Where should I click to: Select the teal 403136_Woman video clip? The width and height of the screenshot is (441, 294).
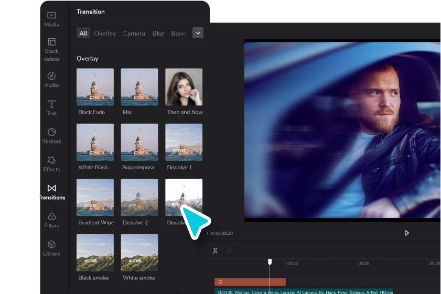(304, 291)
